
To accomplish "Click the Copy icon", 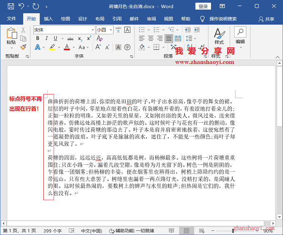I will coord(23,38).
